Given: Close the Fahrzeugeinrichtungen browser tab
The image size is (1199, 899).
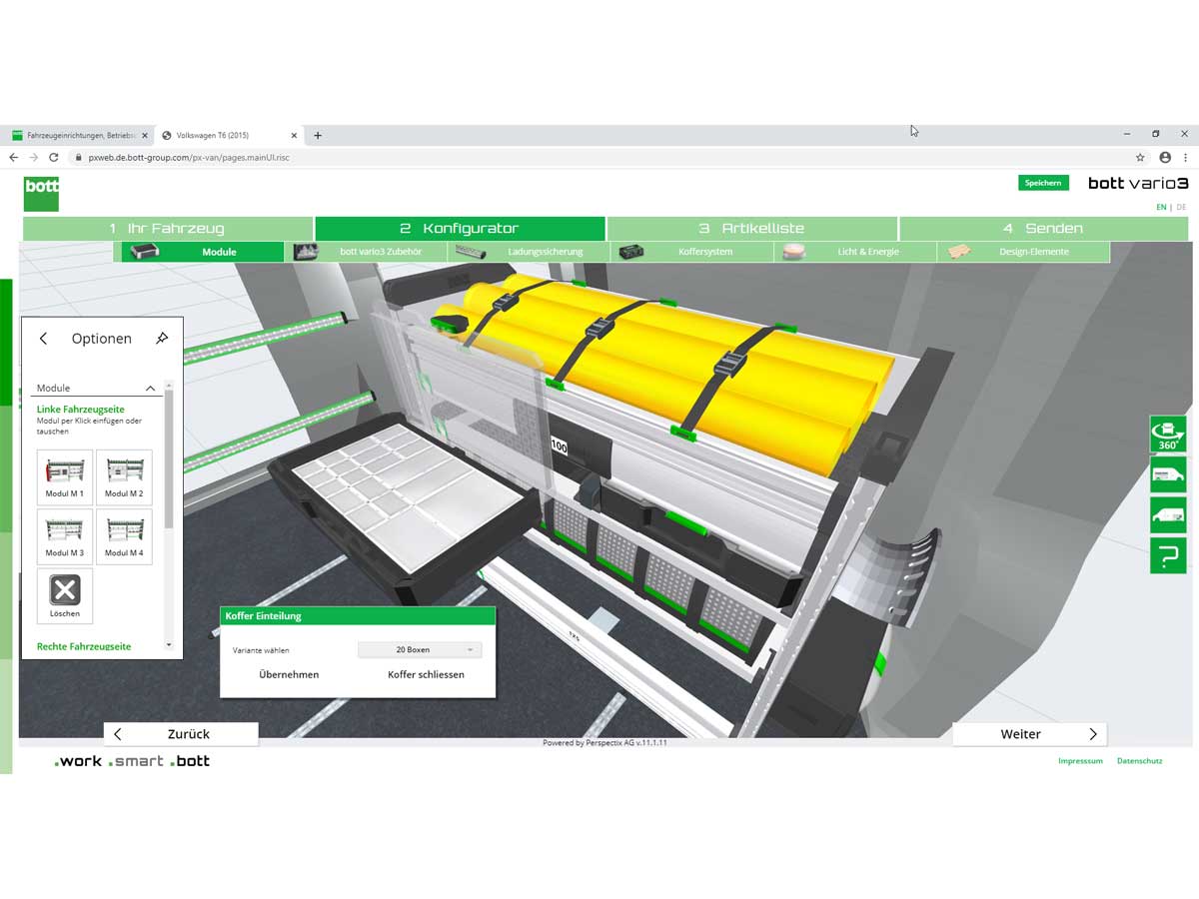Looking at the screenshot, I should point(145,135).
